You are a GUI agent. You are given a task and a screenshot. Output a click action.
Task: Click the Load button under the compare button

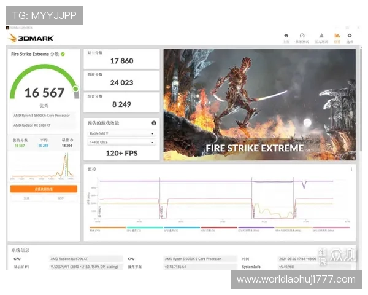[x=26, y=198]
